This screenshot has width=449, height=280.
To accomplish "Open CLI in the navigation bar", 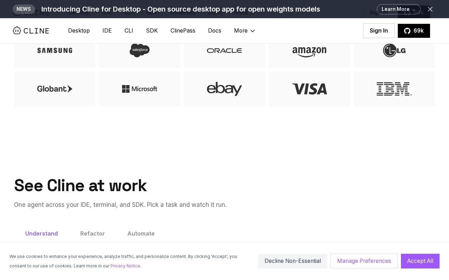I will tap(129, 31).
